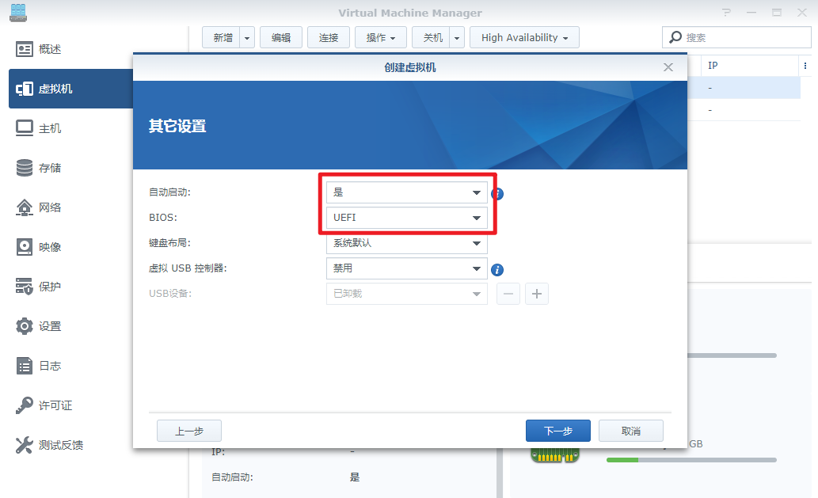This screenshot has width=818, height=498.
Task: Open the 网络 network sidebar section
Action: click(x=50, y=207)
